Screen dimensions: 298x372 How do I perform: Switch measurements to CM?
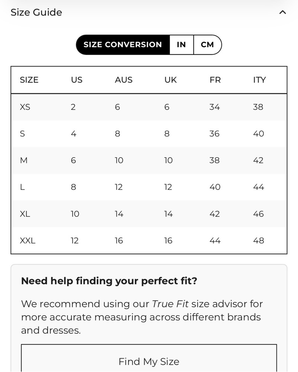207,45
